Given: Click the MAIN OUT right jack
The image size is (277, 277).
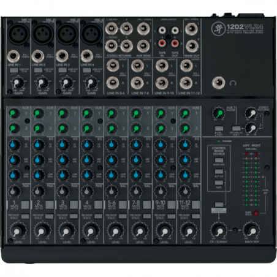Looking at the screenshot, I should 192,46.
